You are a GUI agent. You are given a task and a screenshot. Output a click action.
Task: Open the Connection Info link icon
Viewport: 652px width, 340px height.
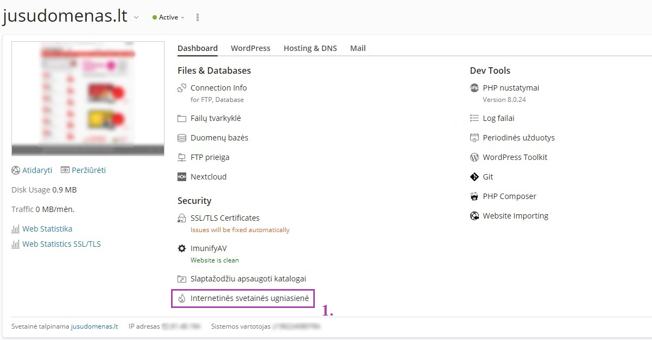tap(182, 88)
